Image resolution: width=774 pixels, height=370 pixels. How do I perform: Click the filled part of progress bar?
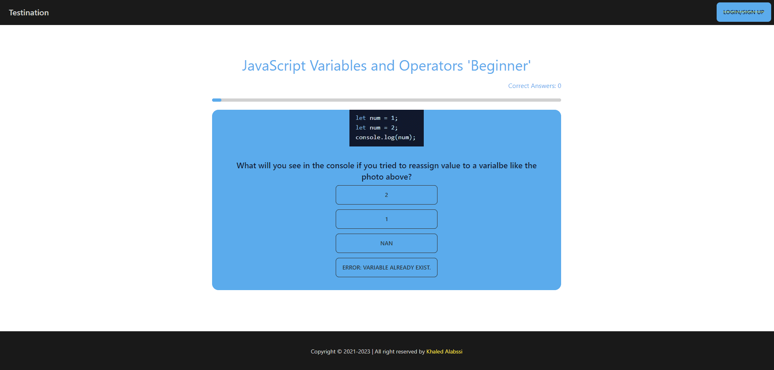coord(217,100)
